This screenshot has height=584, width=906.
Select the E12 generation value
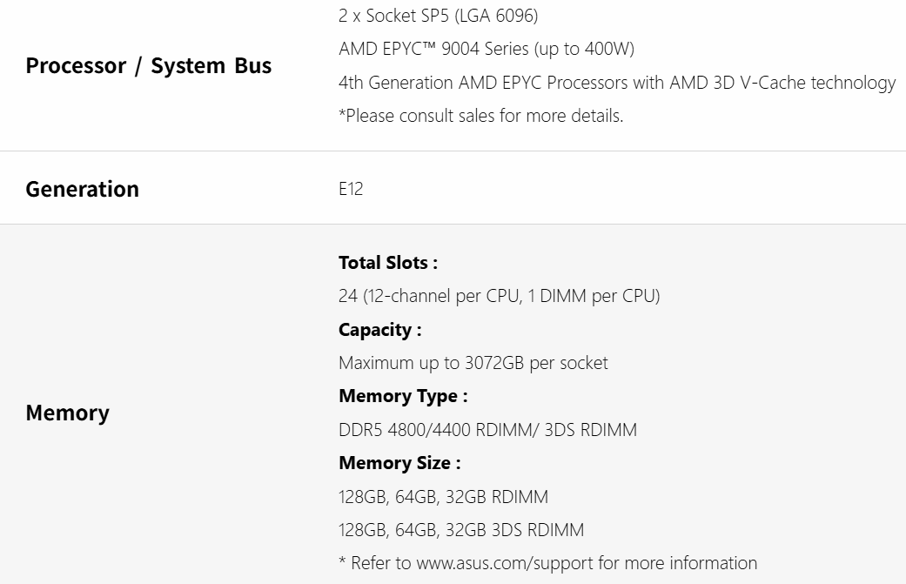click(x=350, y=189)
